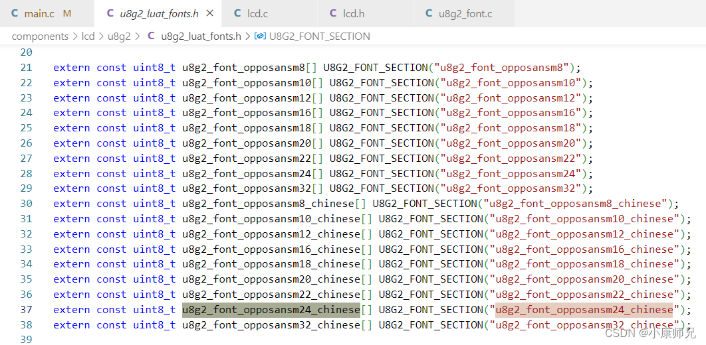Click the extern keyword on line 21

72,68
